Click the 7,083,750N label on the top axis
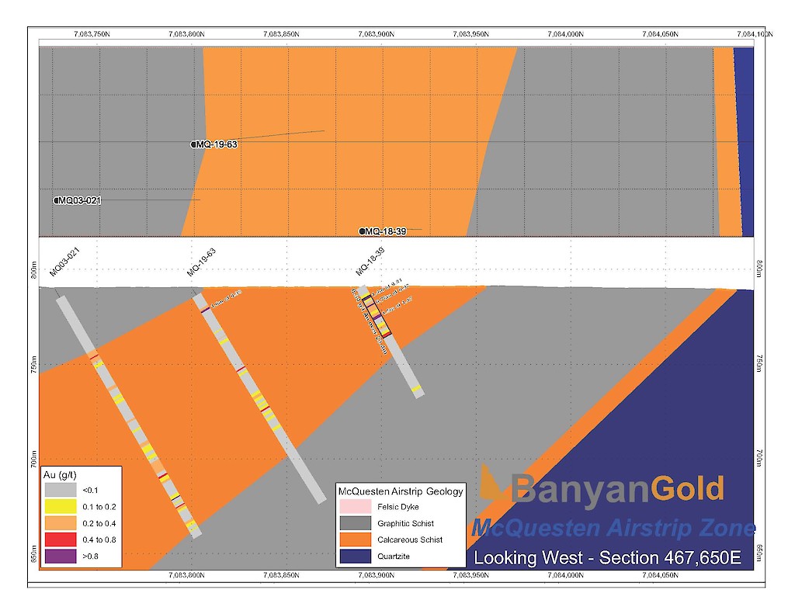Screen dimensions: 795x614 pyautogui.click(x=92, y=33)
